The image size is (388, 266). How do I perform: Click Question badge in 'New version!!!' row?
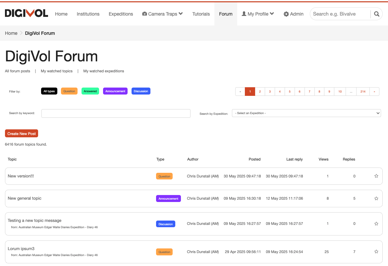click(x=164, y=176)
